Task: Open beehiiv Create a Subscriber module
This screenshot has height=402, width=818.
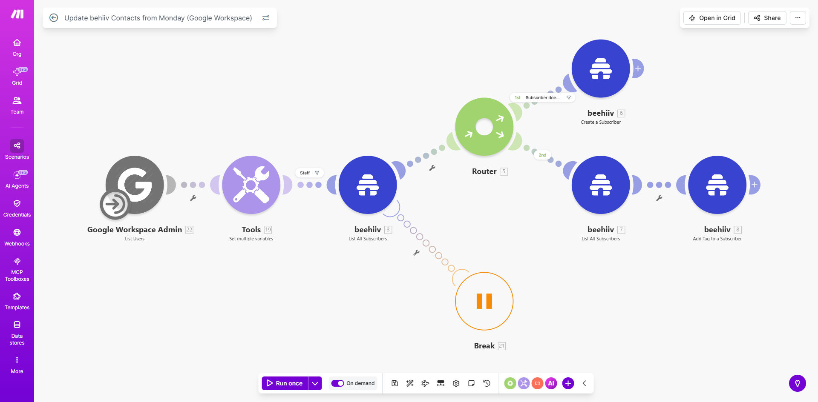Action: (601, 68)
